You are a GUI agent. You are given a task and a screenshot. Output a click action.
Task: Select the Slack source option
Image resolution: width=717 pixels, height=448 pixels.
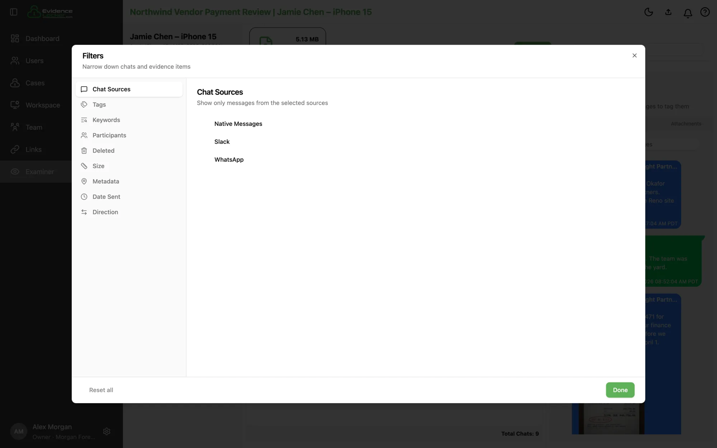tap(222, 142)
